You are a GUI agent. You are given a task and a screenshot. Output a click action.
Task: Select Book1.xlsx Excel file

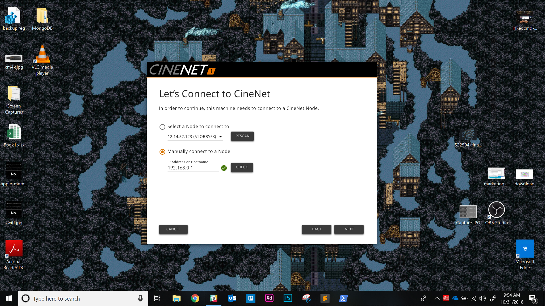(x=14, y=136)
